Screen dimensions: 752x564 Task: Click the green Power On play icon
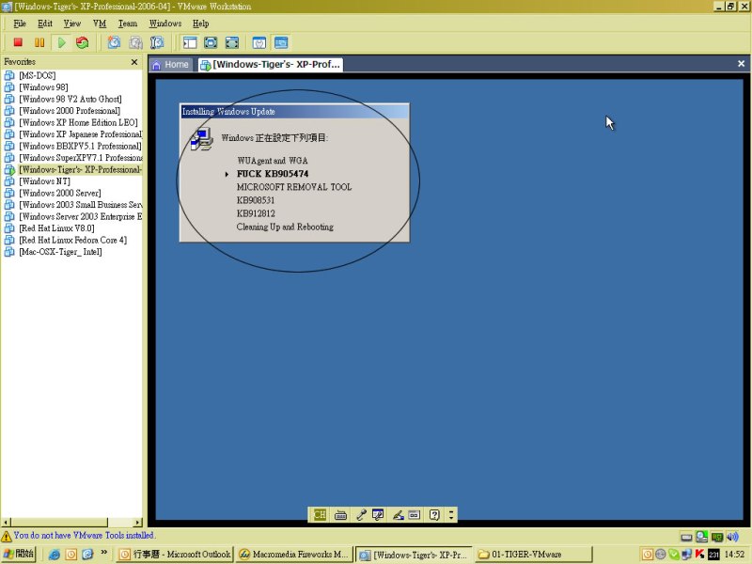pyautogui.click(x=61, y=42)
